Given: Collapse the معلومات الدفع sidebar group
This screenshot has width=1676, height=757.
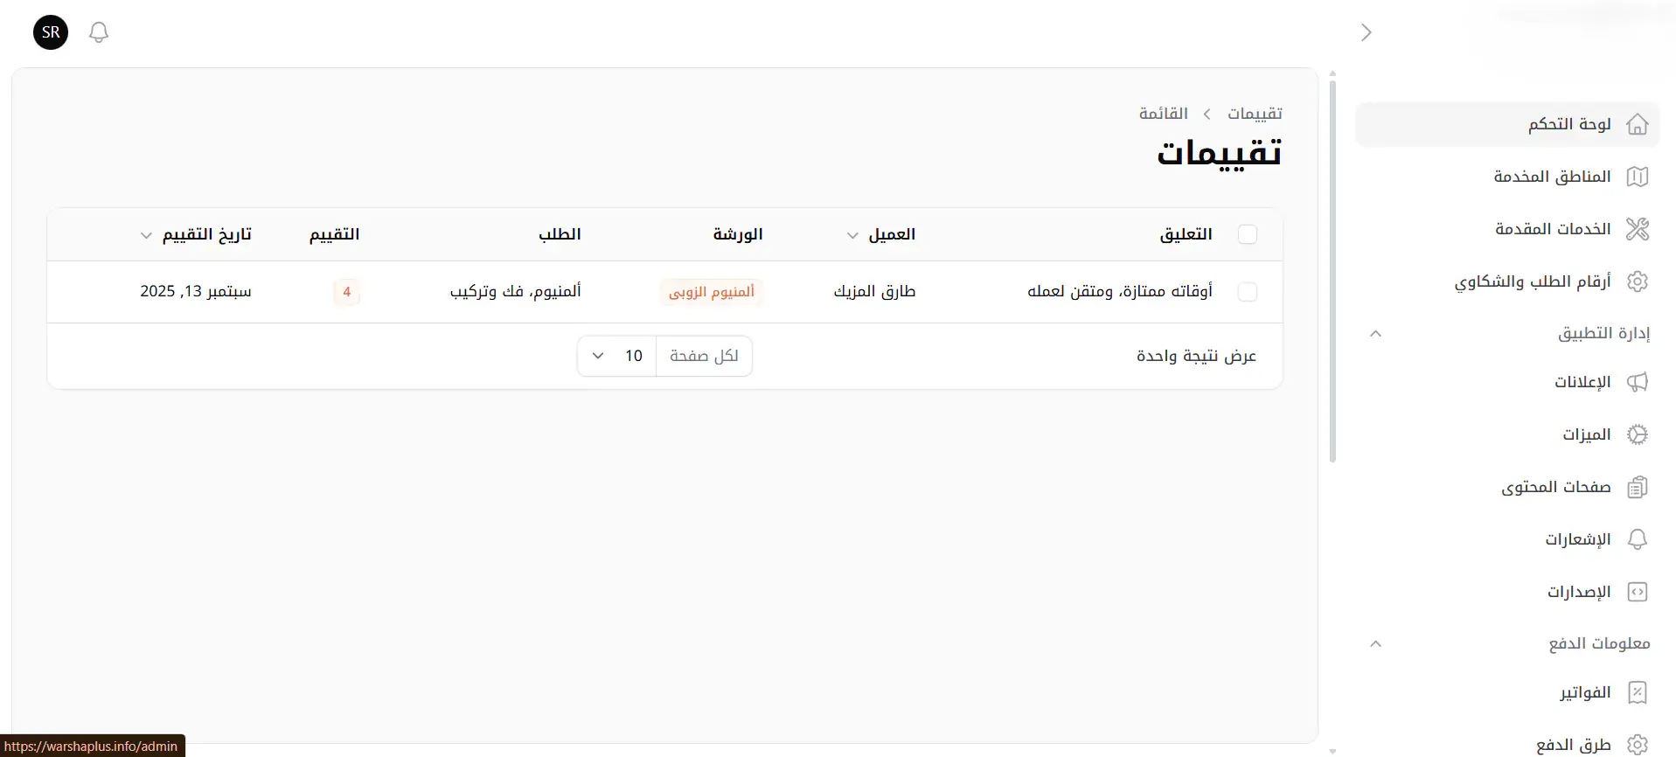Looking at the screenshot, I should point(1375,643).
